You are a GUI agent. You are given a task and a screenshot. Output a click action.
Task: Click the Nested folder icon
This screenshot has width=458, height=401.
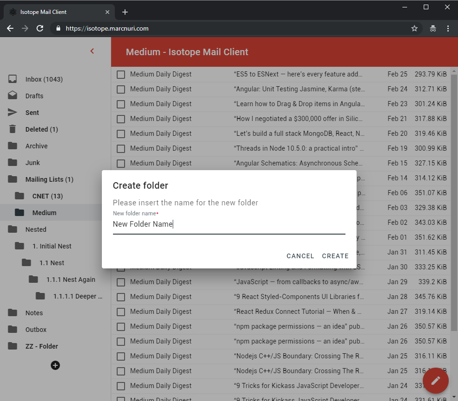coord(13,229)
